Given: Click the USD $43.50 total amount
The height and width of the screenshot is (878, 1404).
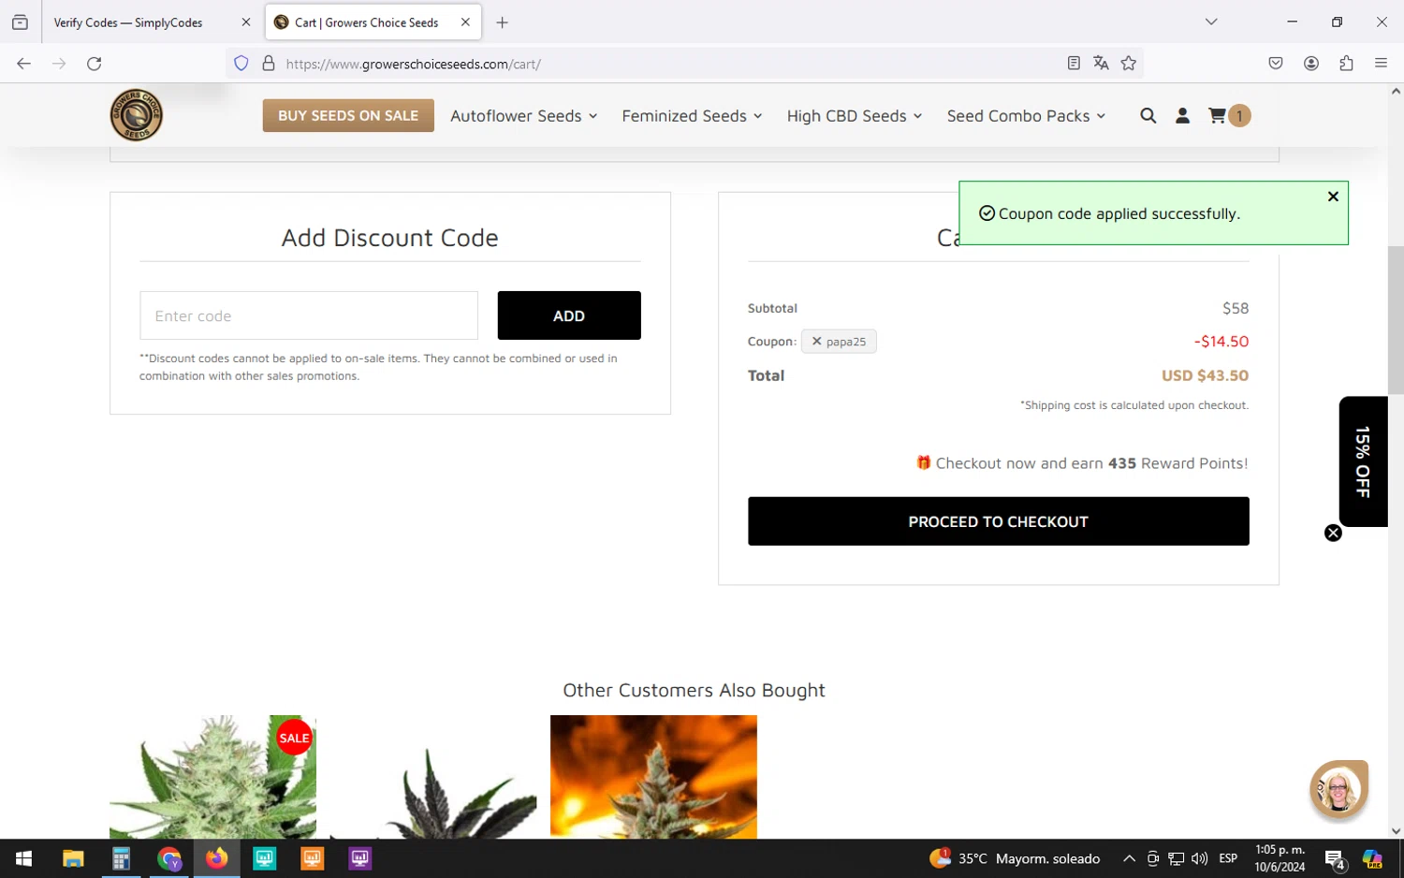Looking at the screenshot, I should pyautogui.click(x=1205, y=375).
